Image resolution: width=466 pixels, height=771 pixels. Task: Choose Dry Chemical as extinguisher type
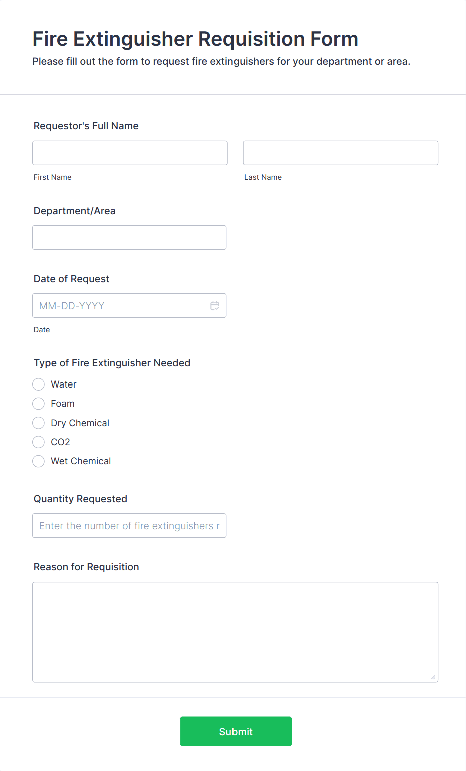pos(38,423)
